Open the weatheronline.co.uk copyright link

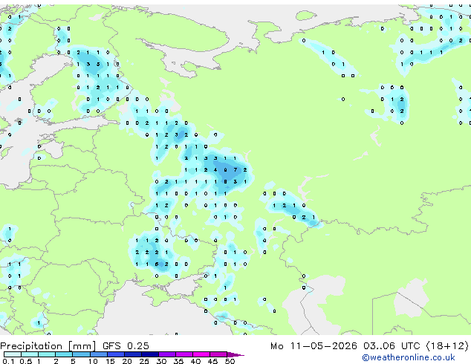pyautogui.click(x=409, y=357)
